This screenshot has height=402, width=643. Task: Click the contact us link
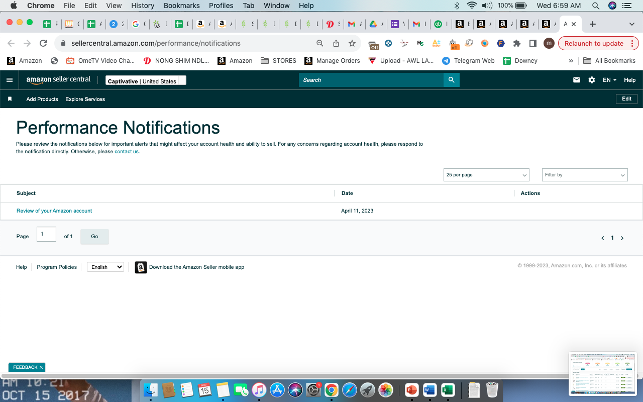[x=127, y=151]
